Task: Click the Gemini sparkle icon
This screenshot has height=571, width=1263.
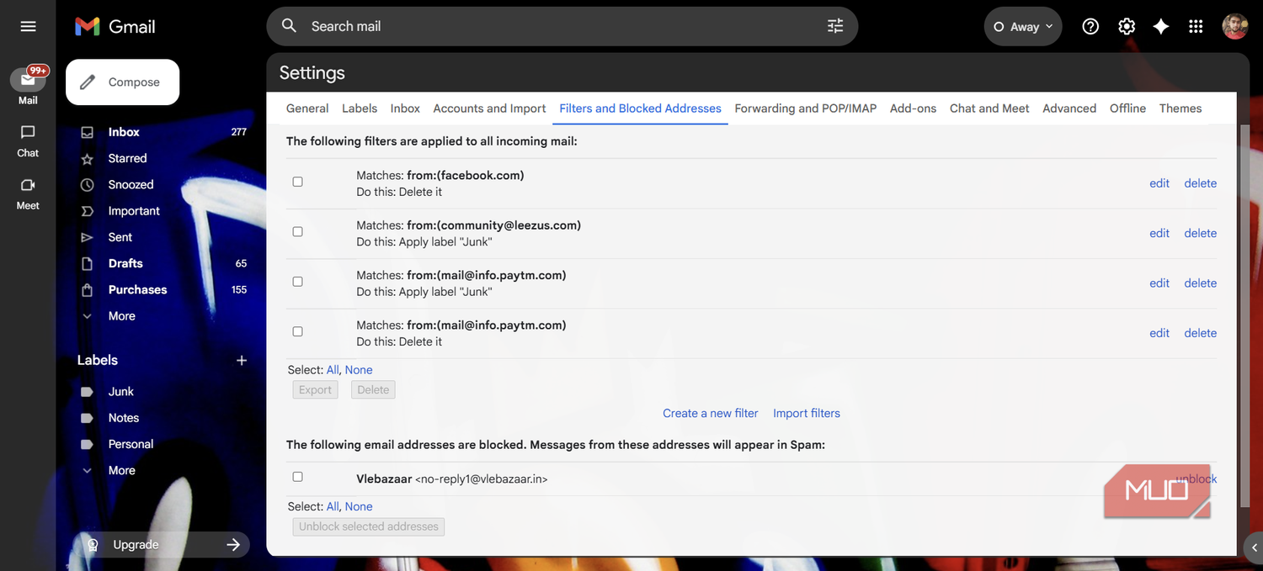Action: 1161,26
